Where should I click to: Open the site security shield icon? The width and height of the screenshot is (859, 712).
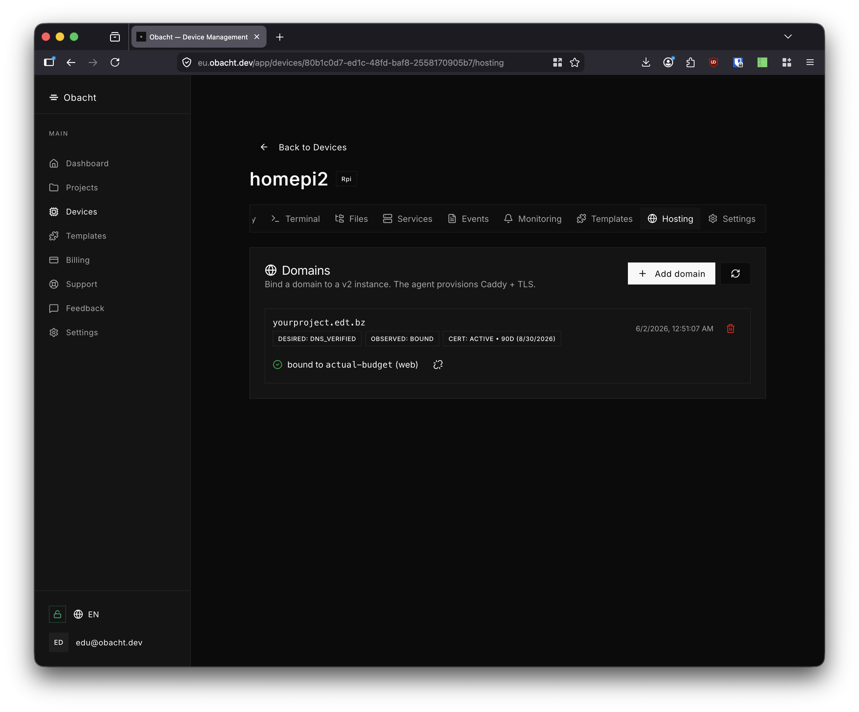pos(186,63)
